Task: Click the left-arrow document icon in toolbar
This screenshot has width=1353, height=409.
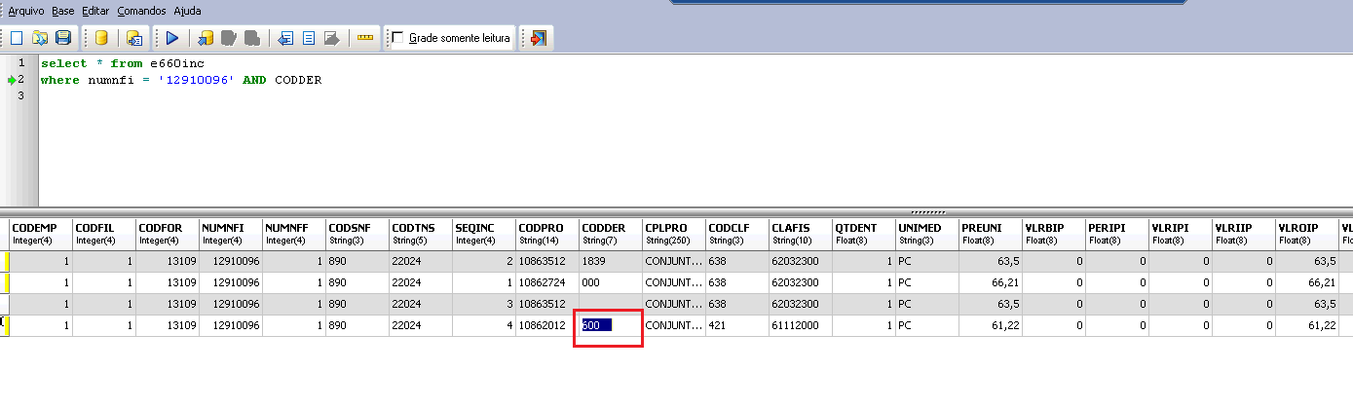Action: [285, 39]
